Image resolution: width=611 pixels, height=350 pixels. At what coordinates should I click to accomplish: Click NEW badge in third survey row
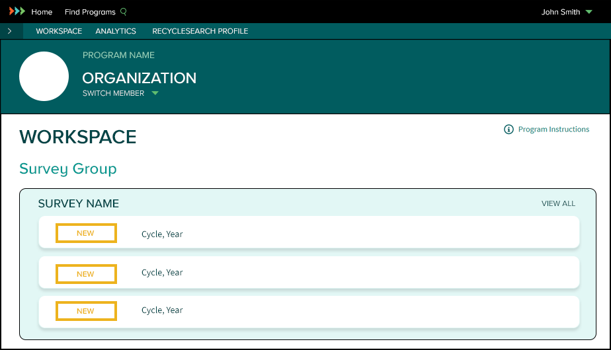click(86, 311)
